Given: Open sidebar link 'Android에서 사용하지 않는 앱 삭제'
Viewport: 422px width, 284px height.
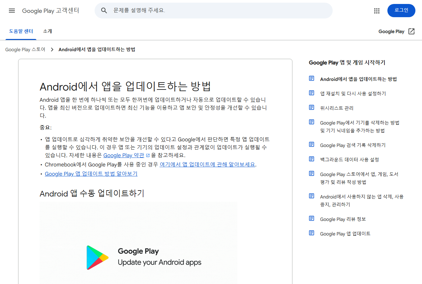Looking at the screenshot, I should (x=362, y=200).
